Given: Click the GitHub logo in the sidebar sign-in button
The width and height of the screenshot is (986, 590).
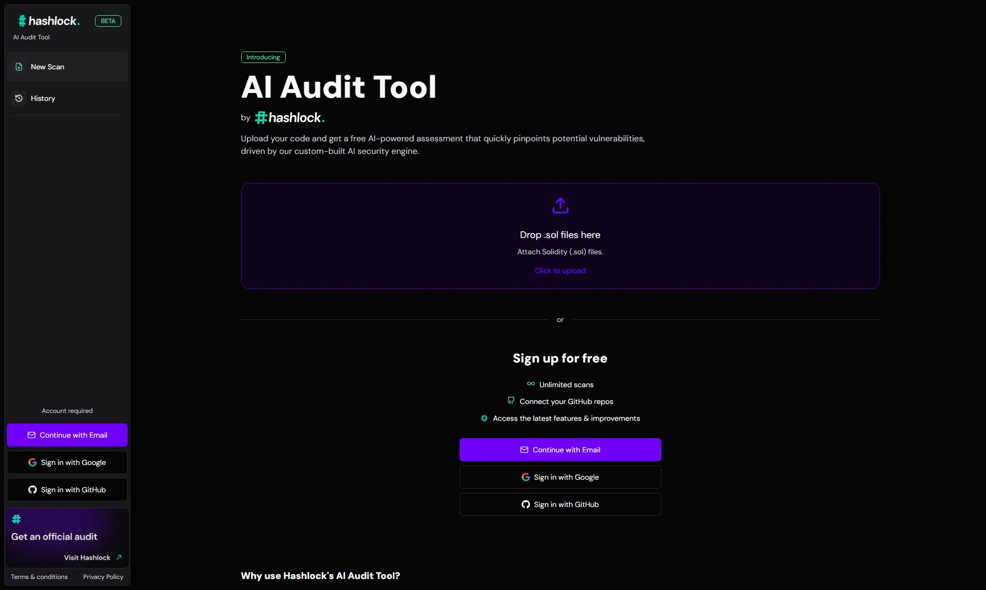Looking at the screenshot, I should pyautogui.click(x=33, y=490).
